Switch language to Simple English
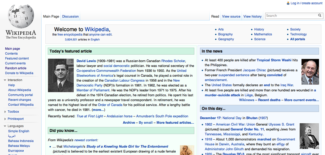Screen dimensions: 325x155 point(19,131)
